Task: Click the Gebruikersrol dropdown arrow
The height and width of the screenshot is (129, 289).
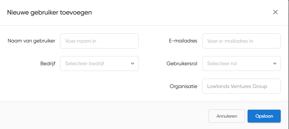Action: pyautogui.click(x=274, y=64)
